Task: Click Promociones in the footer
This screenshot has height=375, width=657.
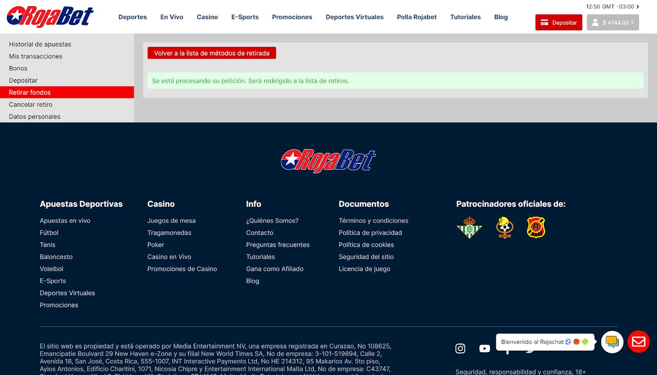Action: click(59, 305)
